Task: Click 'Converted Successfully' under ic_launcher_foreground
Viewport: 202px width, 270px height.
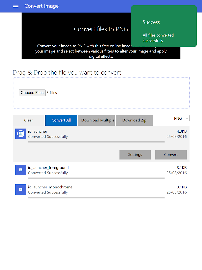Action: click(48, 173)
